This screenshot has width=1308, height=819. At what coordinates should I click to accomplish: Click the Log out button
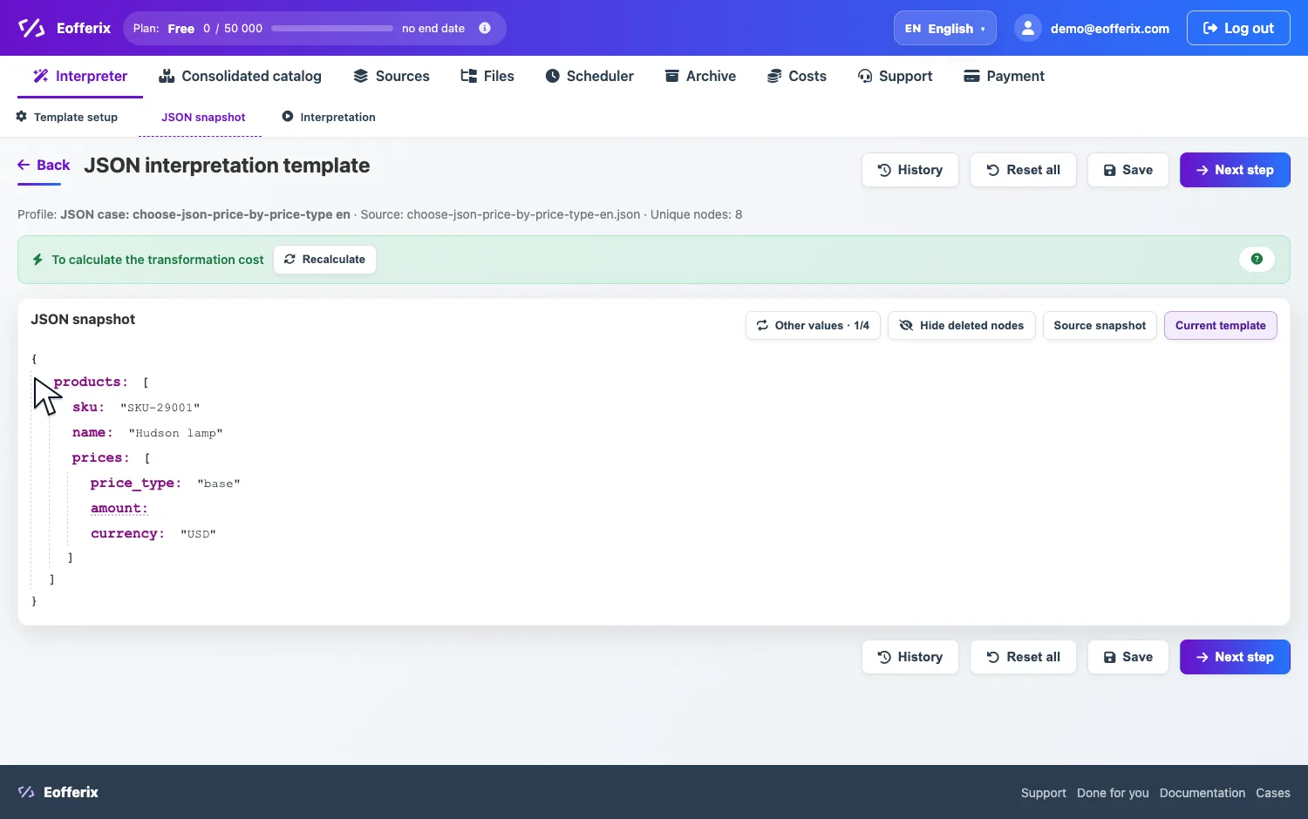click(x=1238, y=28)
